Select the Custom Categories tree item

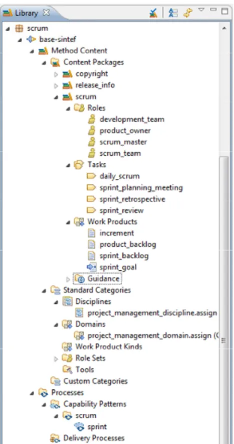pos(96,381)
